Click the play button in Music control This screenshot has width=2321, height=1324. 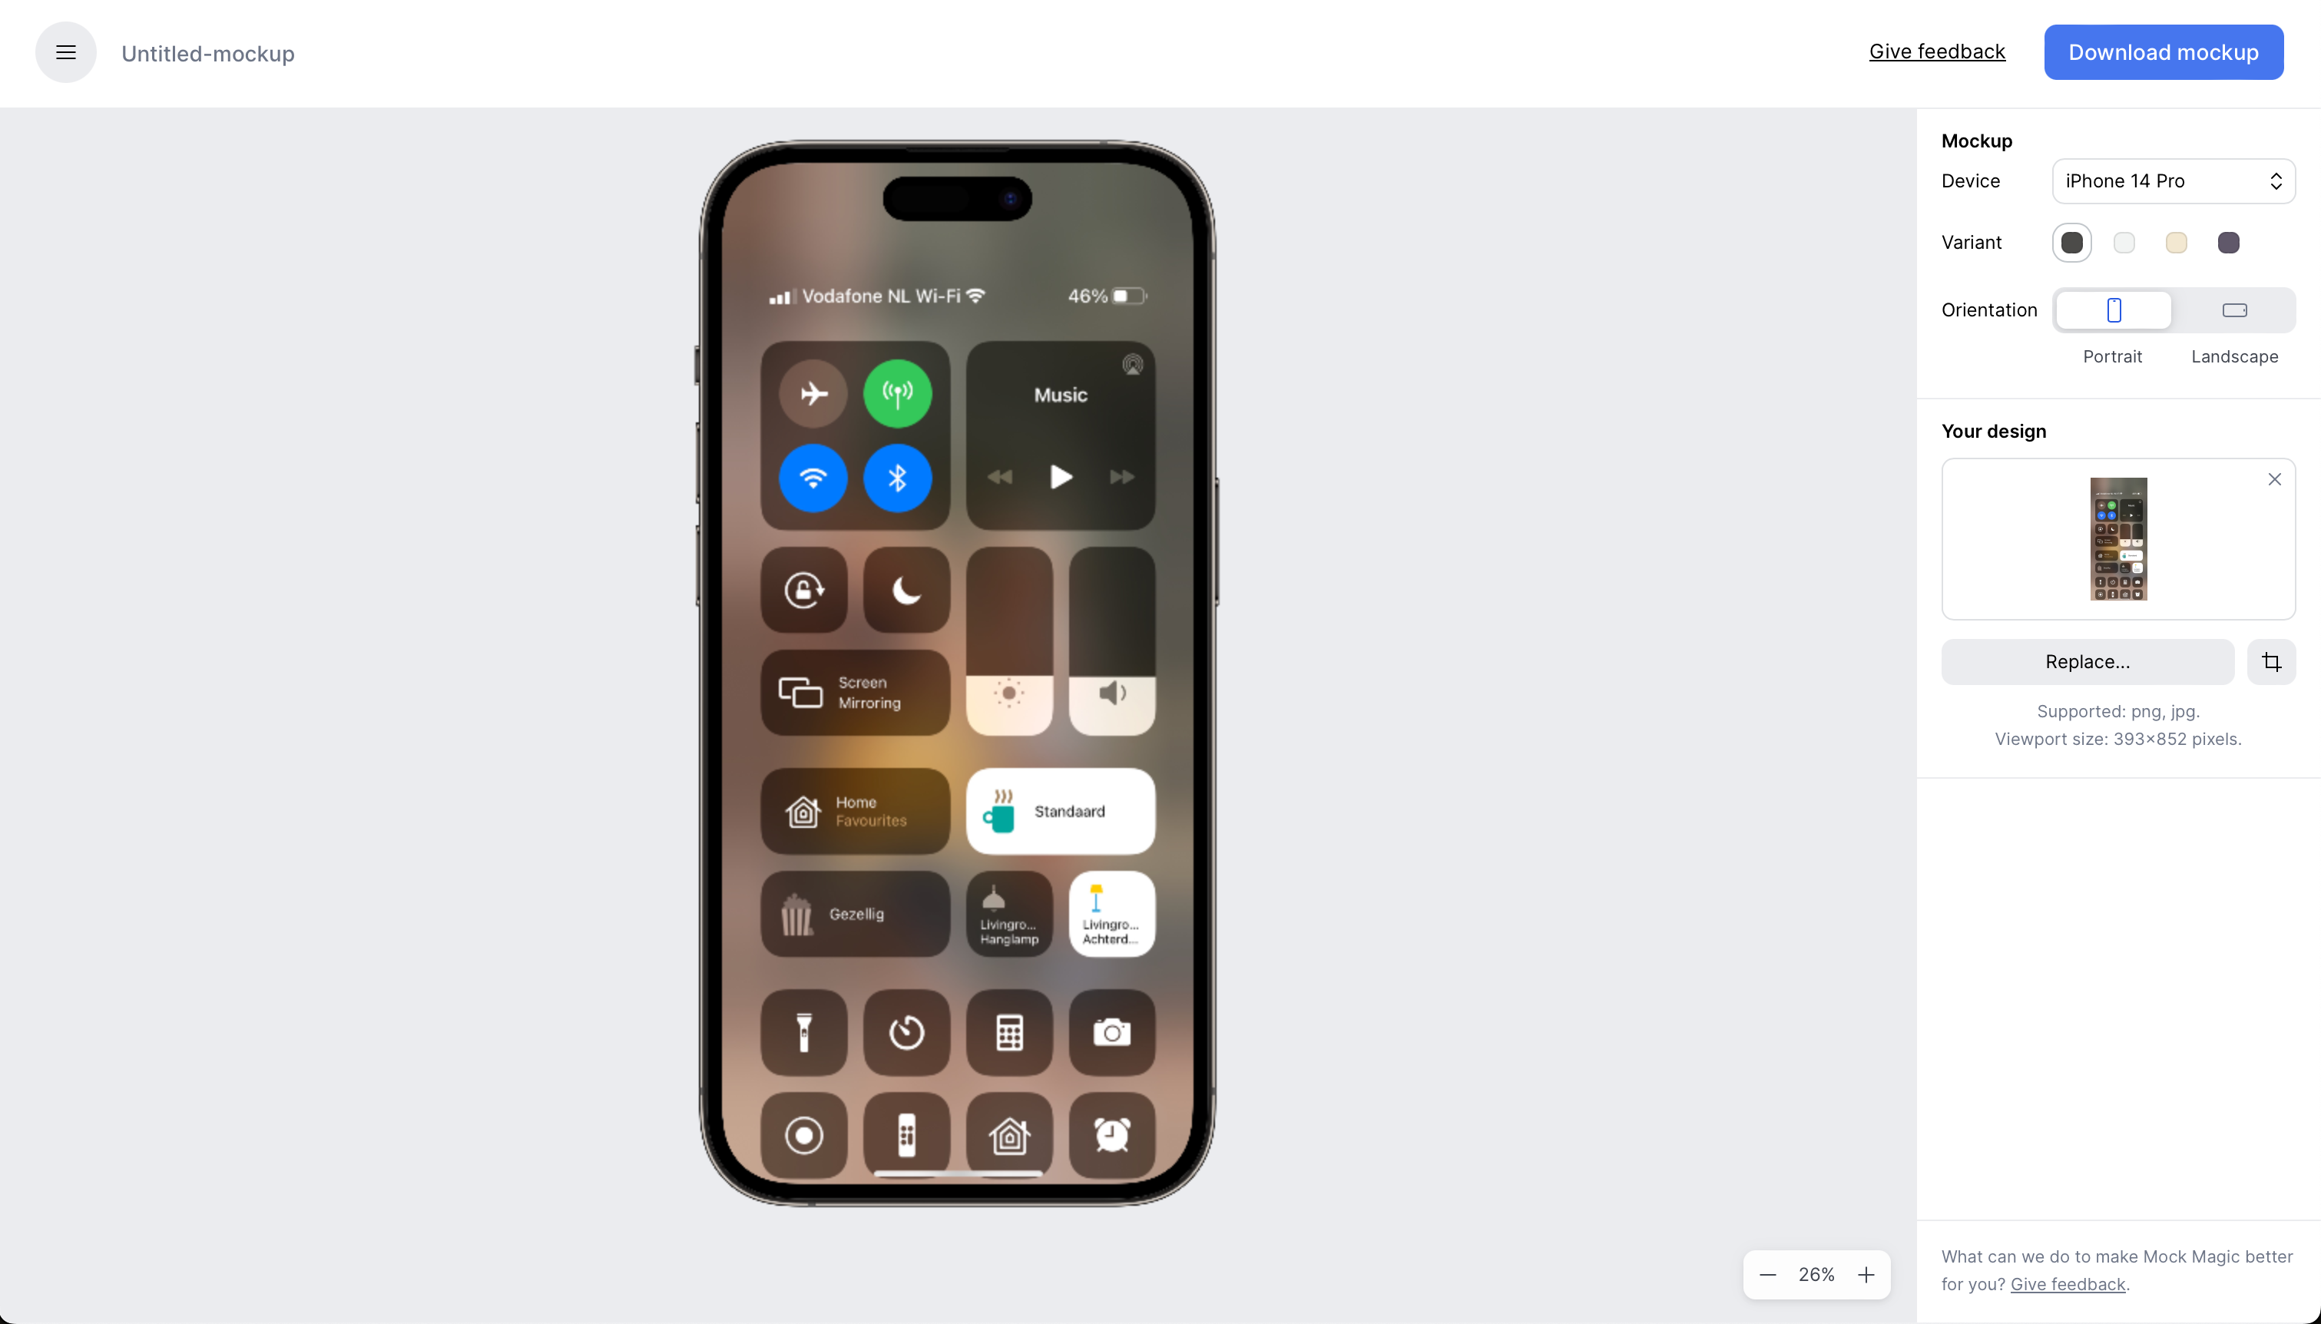pos(1060,476)
